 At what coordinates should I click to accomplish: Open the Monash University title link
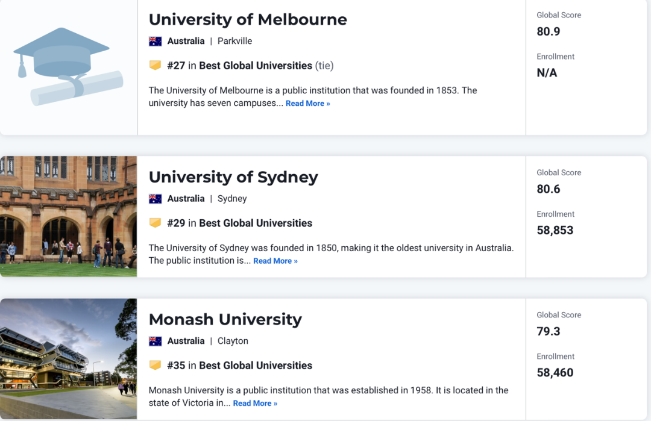(225, 319)
